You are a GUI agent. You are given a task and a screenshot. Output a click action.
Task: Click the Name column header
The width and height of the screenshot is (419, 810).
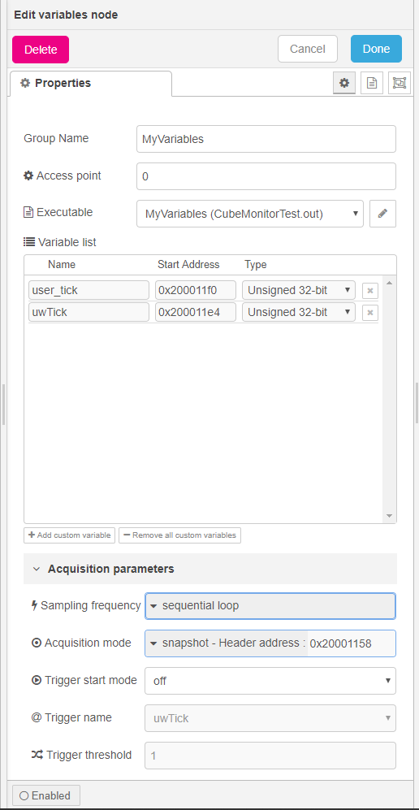(62, 265)
